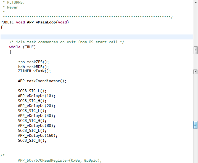Click the asterisk divider comment line
This screenshot has width=198, height=163.
[88, 17]
